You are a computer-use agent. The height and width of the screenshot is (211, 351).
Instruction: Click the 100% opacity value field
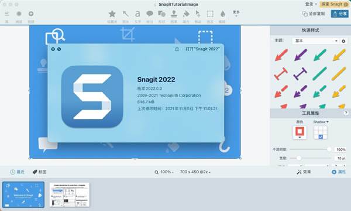(x=340, y=149)
